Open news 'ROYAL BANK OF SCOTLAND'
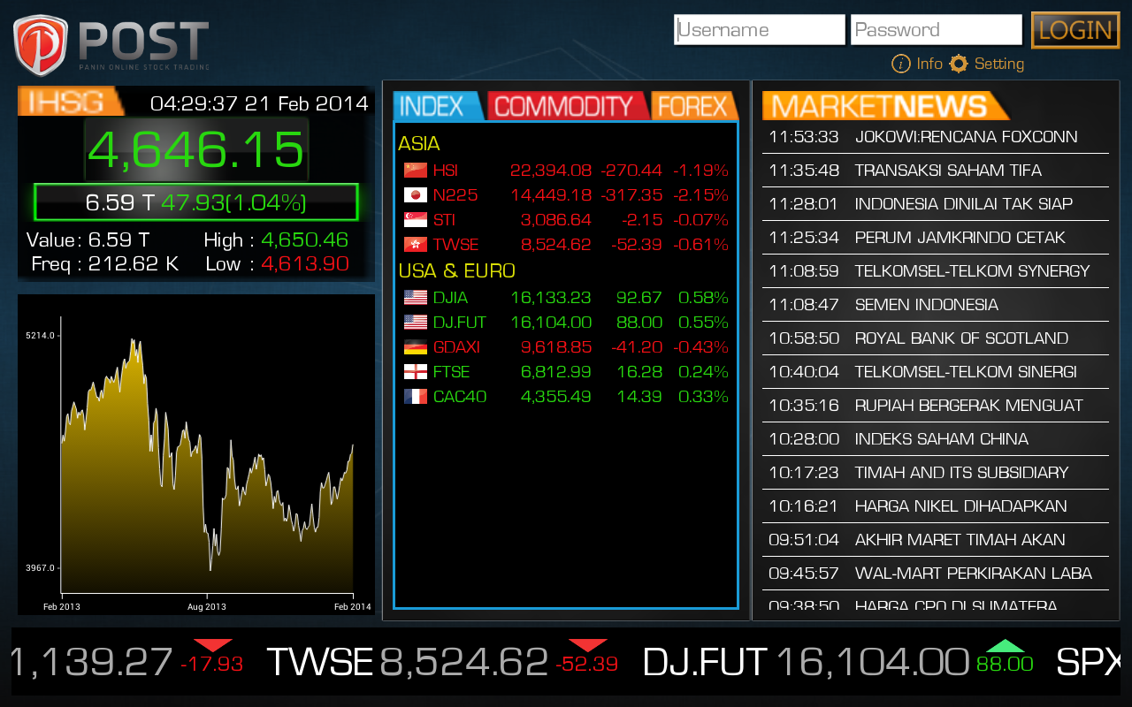The height and width of the screenshot is (707, 1132). coord(936,338)
